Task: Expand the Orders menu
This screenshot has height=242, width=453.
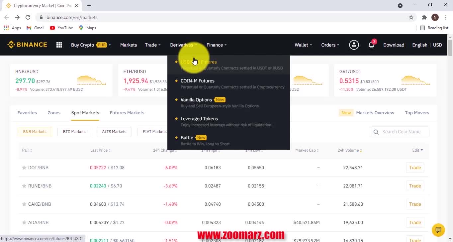Action: pyautogui.click(x=330, y=45)
